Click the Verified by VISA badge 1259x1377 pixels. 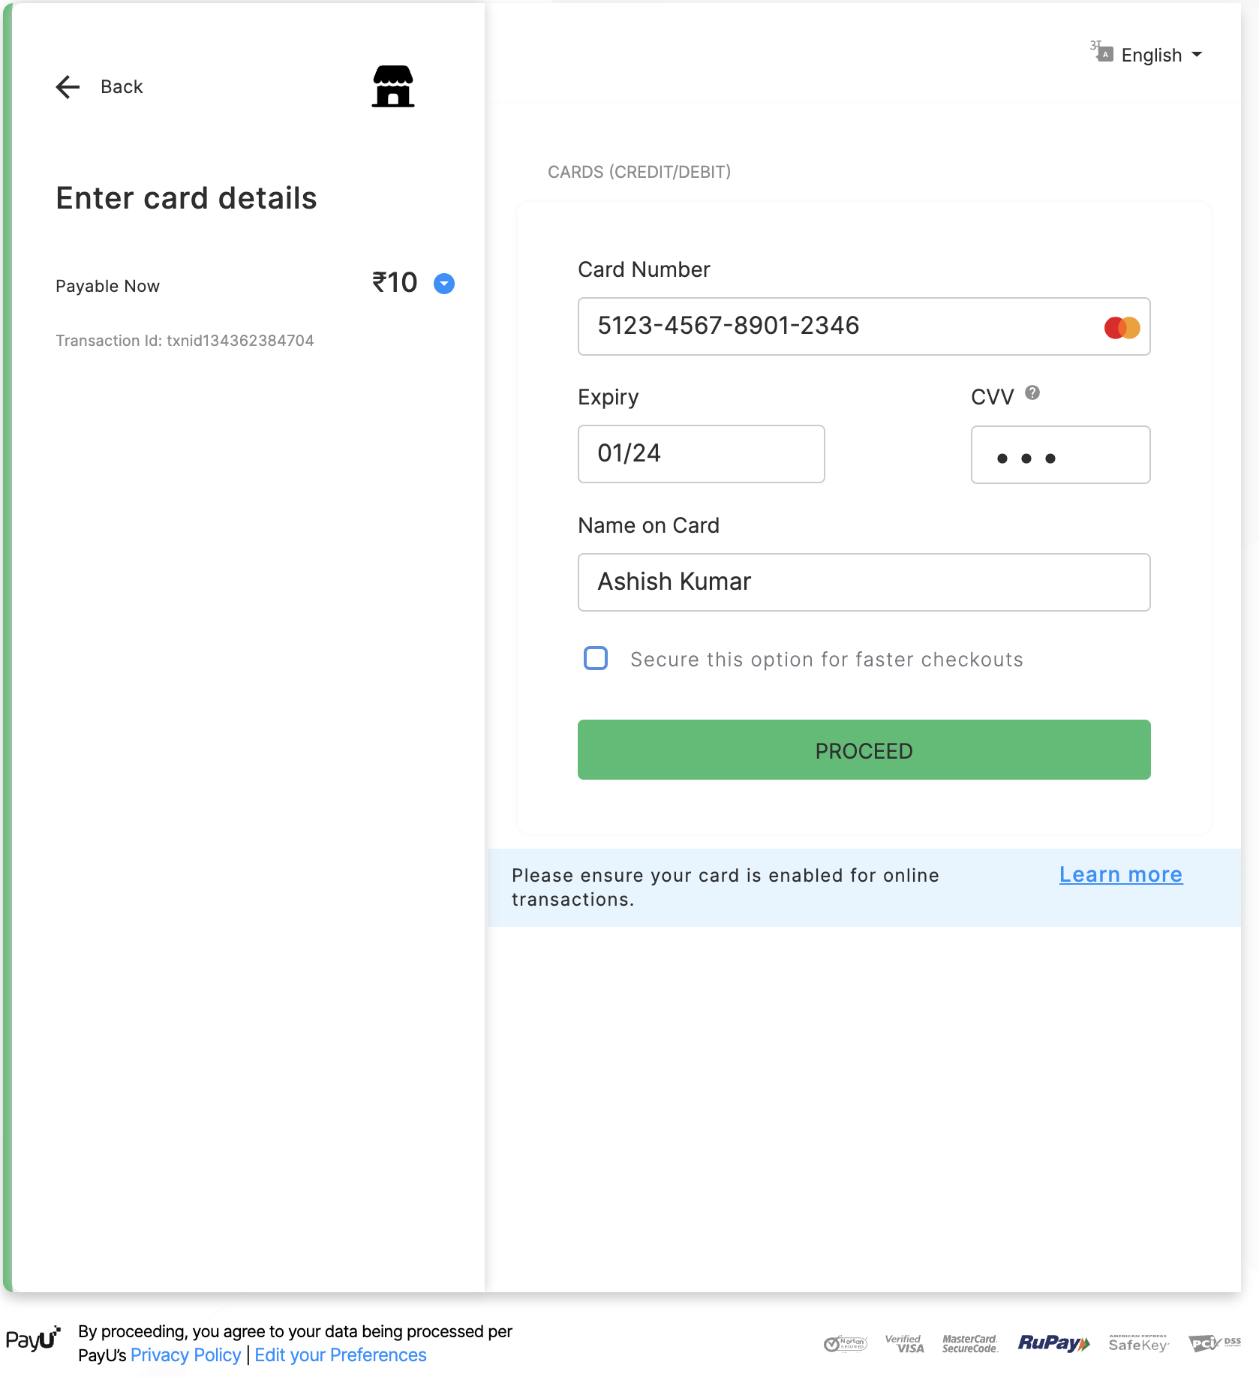click(905, 1343)
